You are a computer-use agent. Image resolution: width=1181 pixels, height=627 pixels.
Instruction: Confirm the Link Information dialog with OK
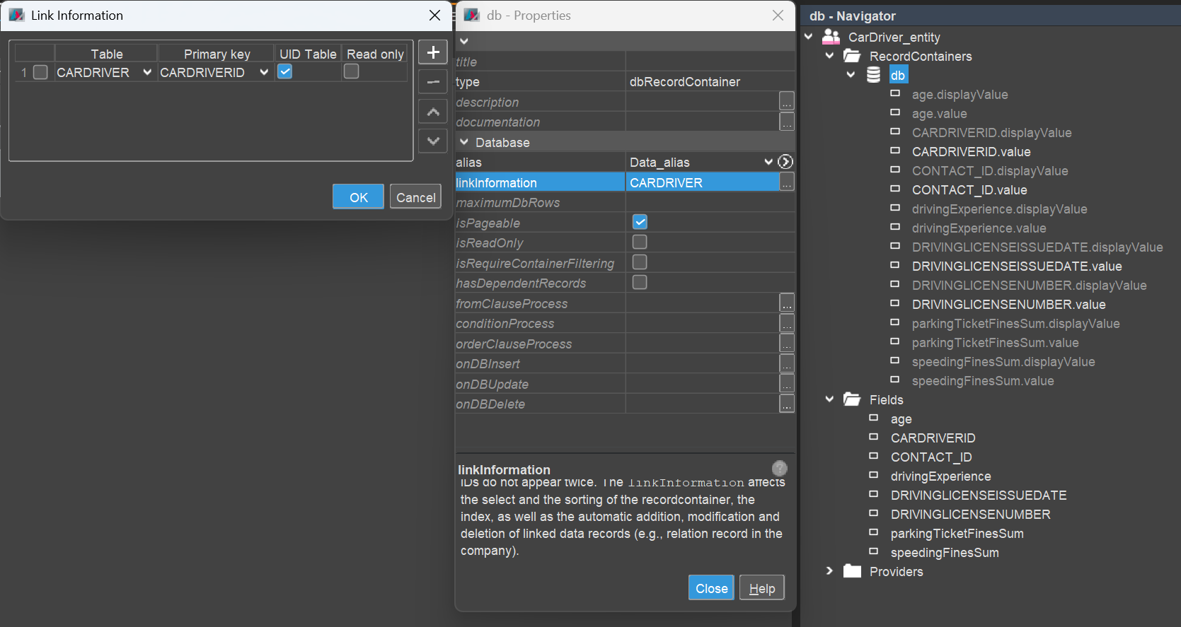click(x=358, y=197)
